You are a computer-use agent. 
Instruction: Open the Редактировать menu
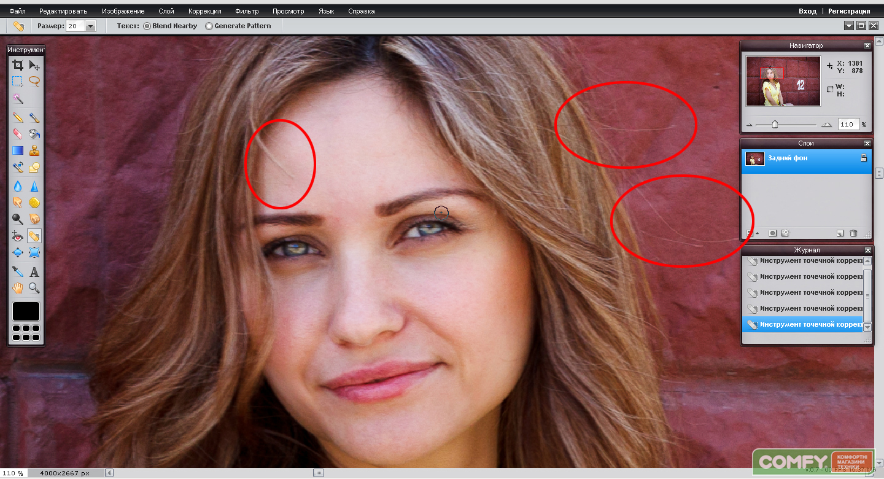coord(63,11)
